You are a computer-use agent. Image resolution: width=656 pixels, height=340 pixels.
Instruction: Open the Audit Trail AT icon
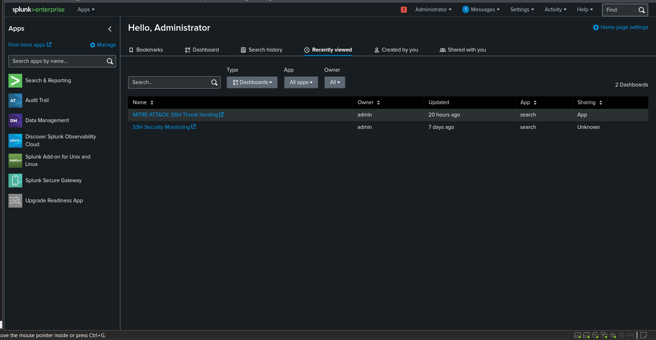15,101
